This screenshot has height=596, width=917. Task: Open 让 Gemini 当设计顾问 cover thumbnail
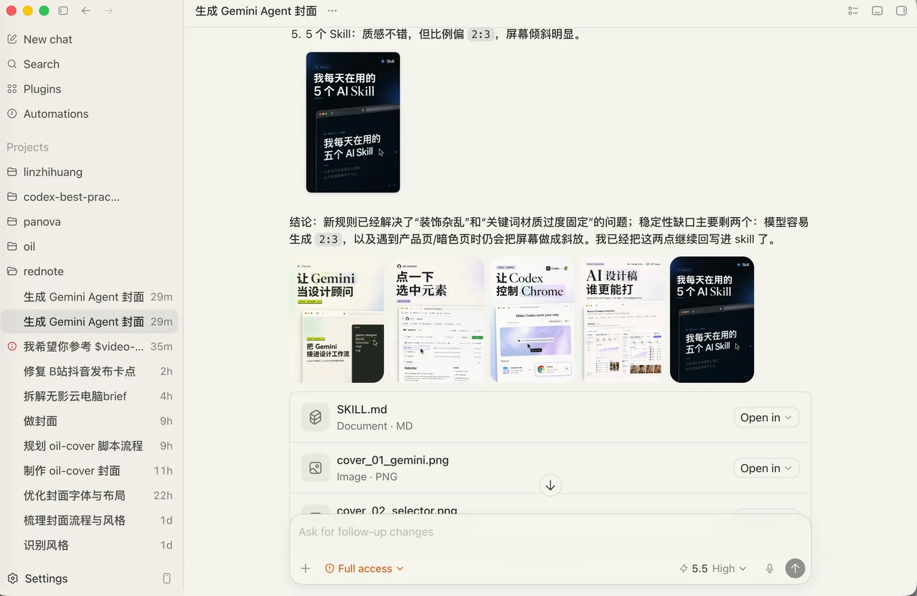point(337,320)
